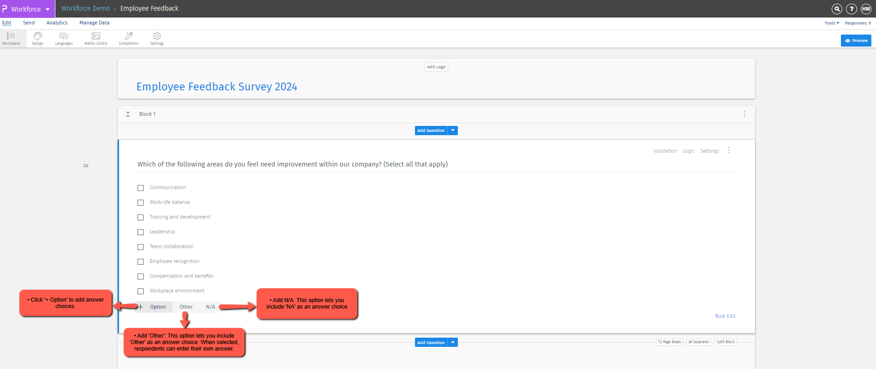Edit the Leadership option text
Viewport: 876px width, 369px height.
(x=162, y=232)
